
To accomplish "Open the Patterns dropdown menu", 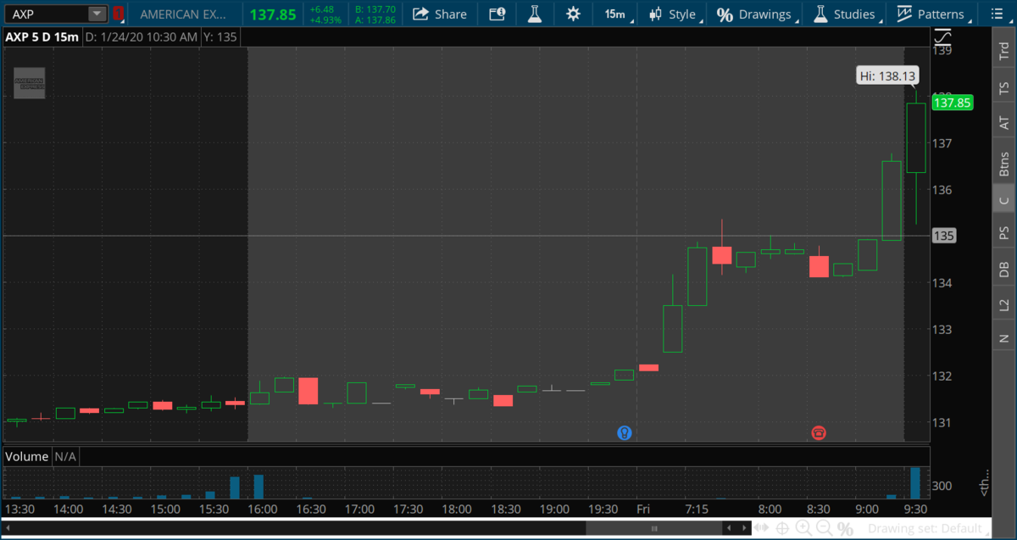I will point(934,14).
